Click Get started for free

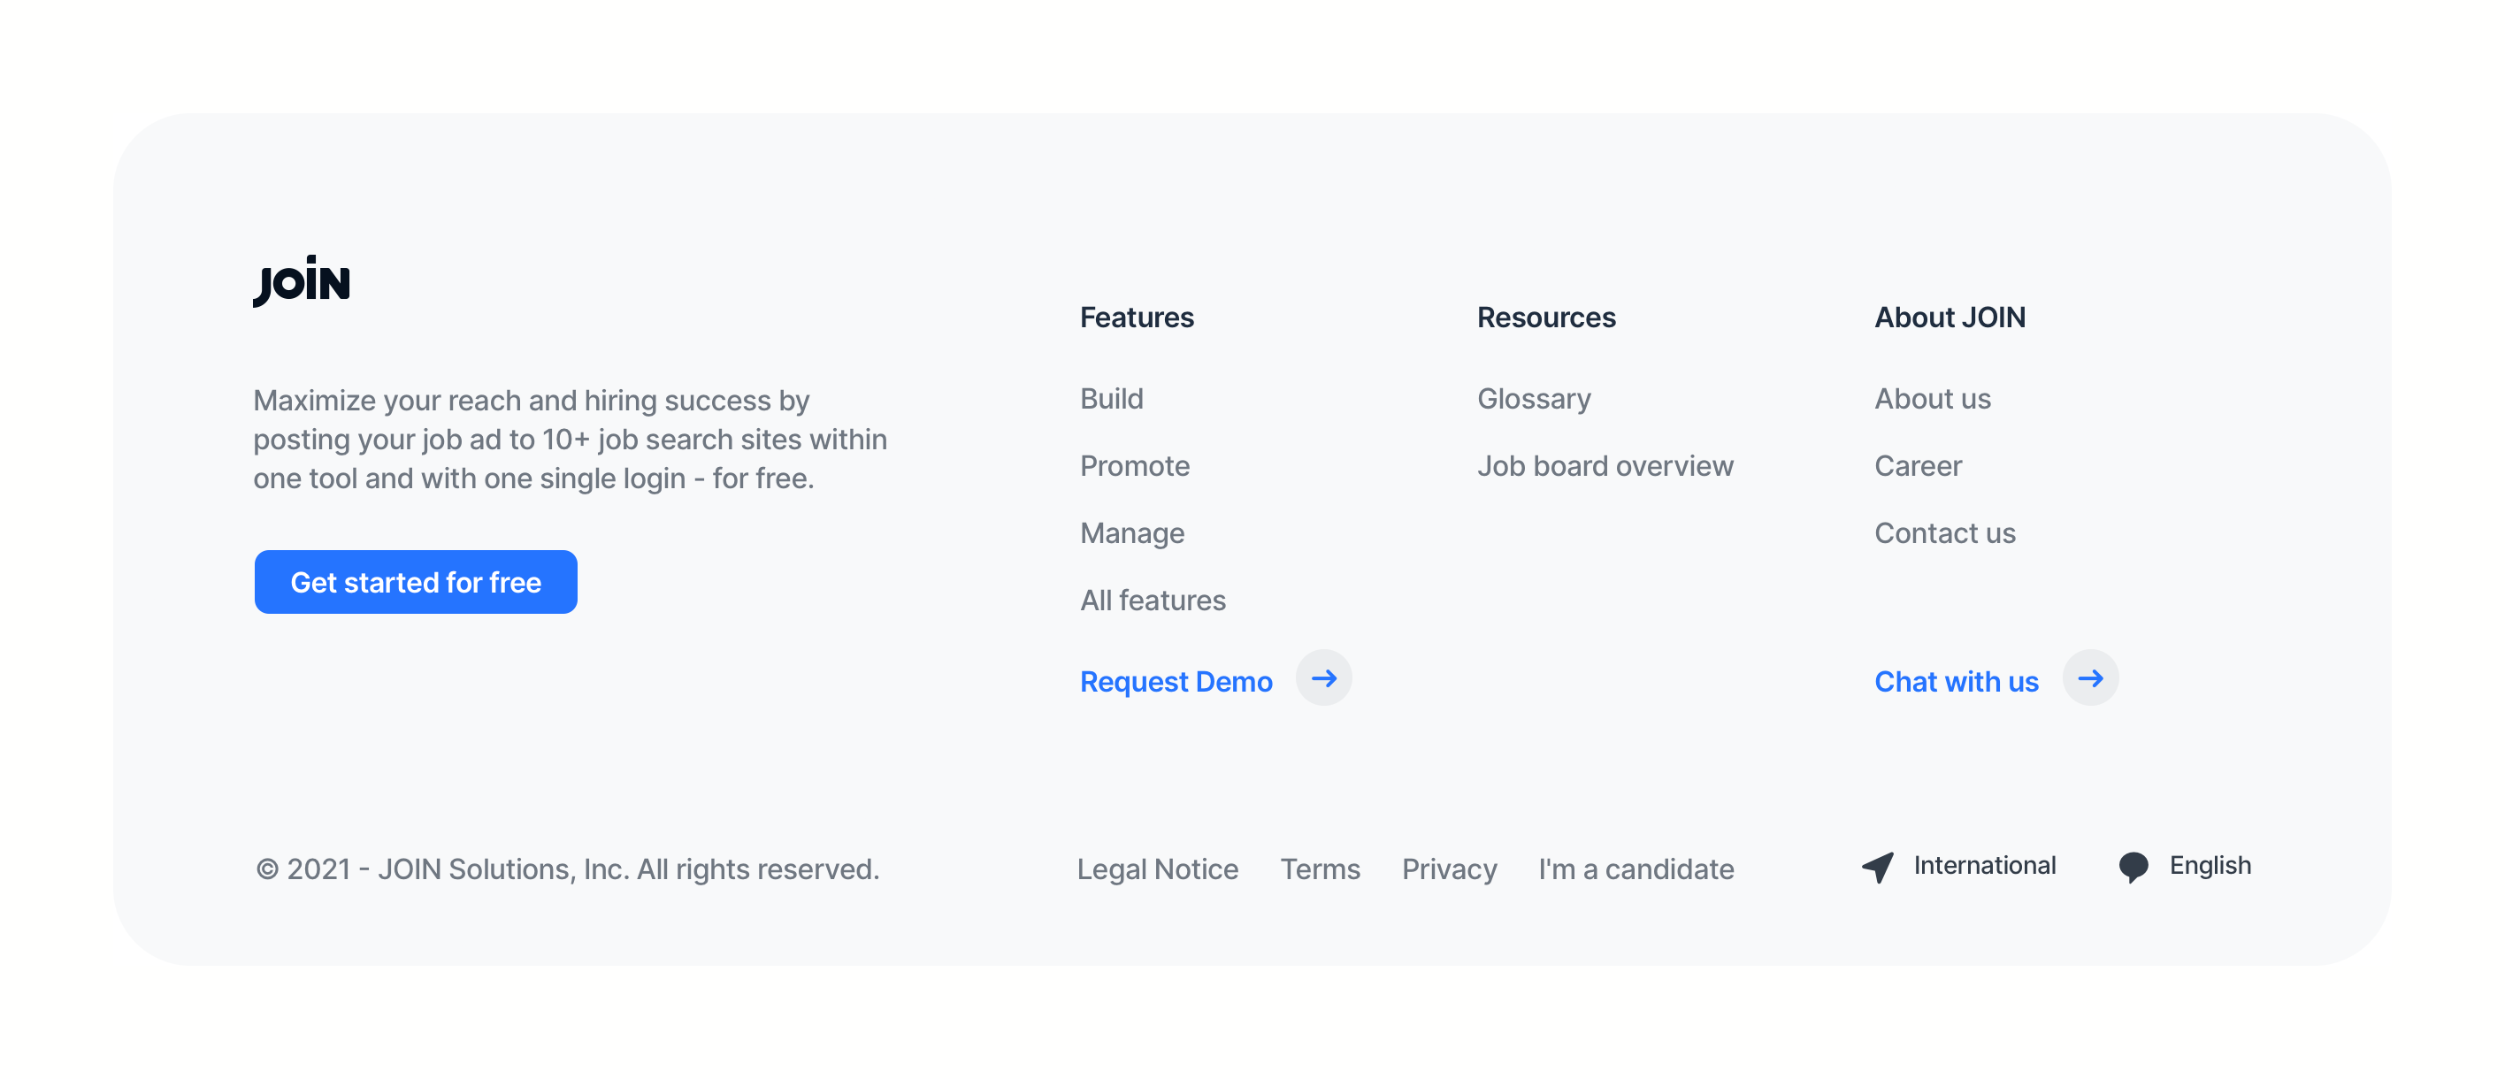tap(415, 581)
